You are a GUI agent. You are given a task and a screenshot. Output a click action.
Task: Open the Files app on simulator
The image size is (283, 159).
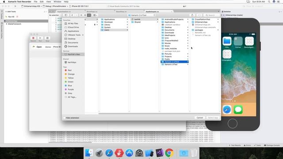(227, 41)
